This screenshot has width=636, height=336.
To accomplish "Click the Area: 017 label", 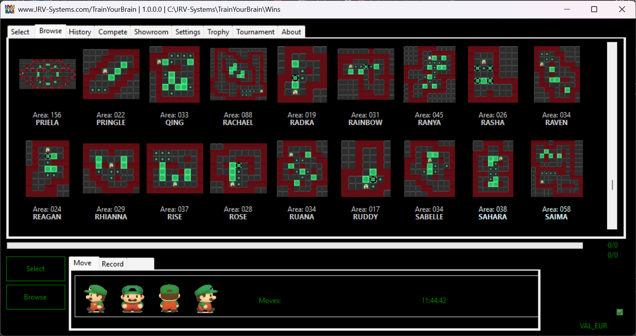I will 365,209.
